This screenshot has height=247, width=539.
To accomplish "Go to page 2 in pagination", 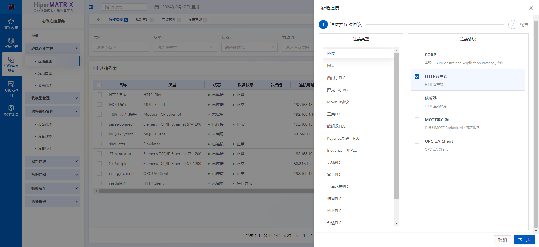I will pos(311,235).
